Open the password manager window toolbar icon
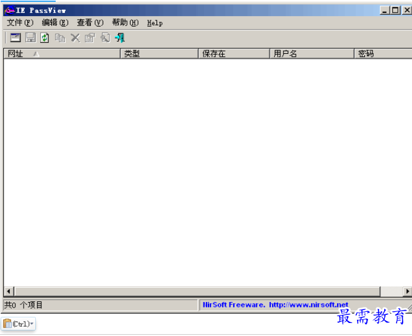412x336 pixels. 15,38
